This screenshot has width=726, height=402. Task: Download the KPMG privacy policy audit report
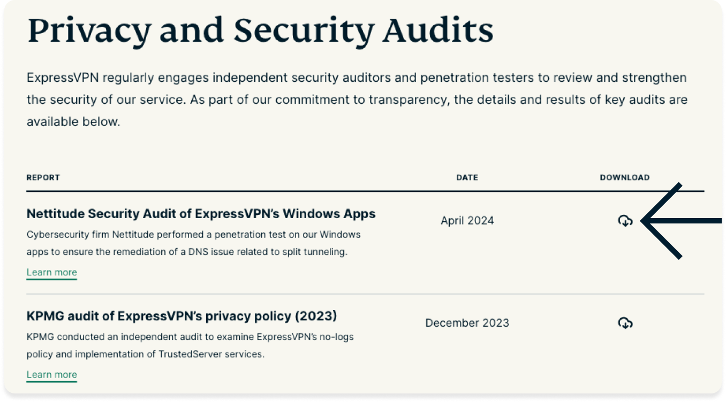[x=625, y=323]
